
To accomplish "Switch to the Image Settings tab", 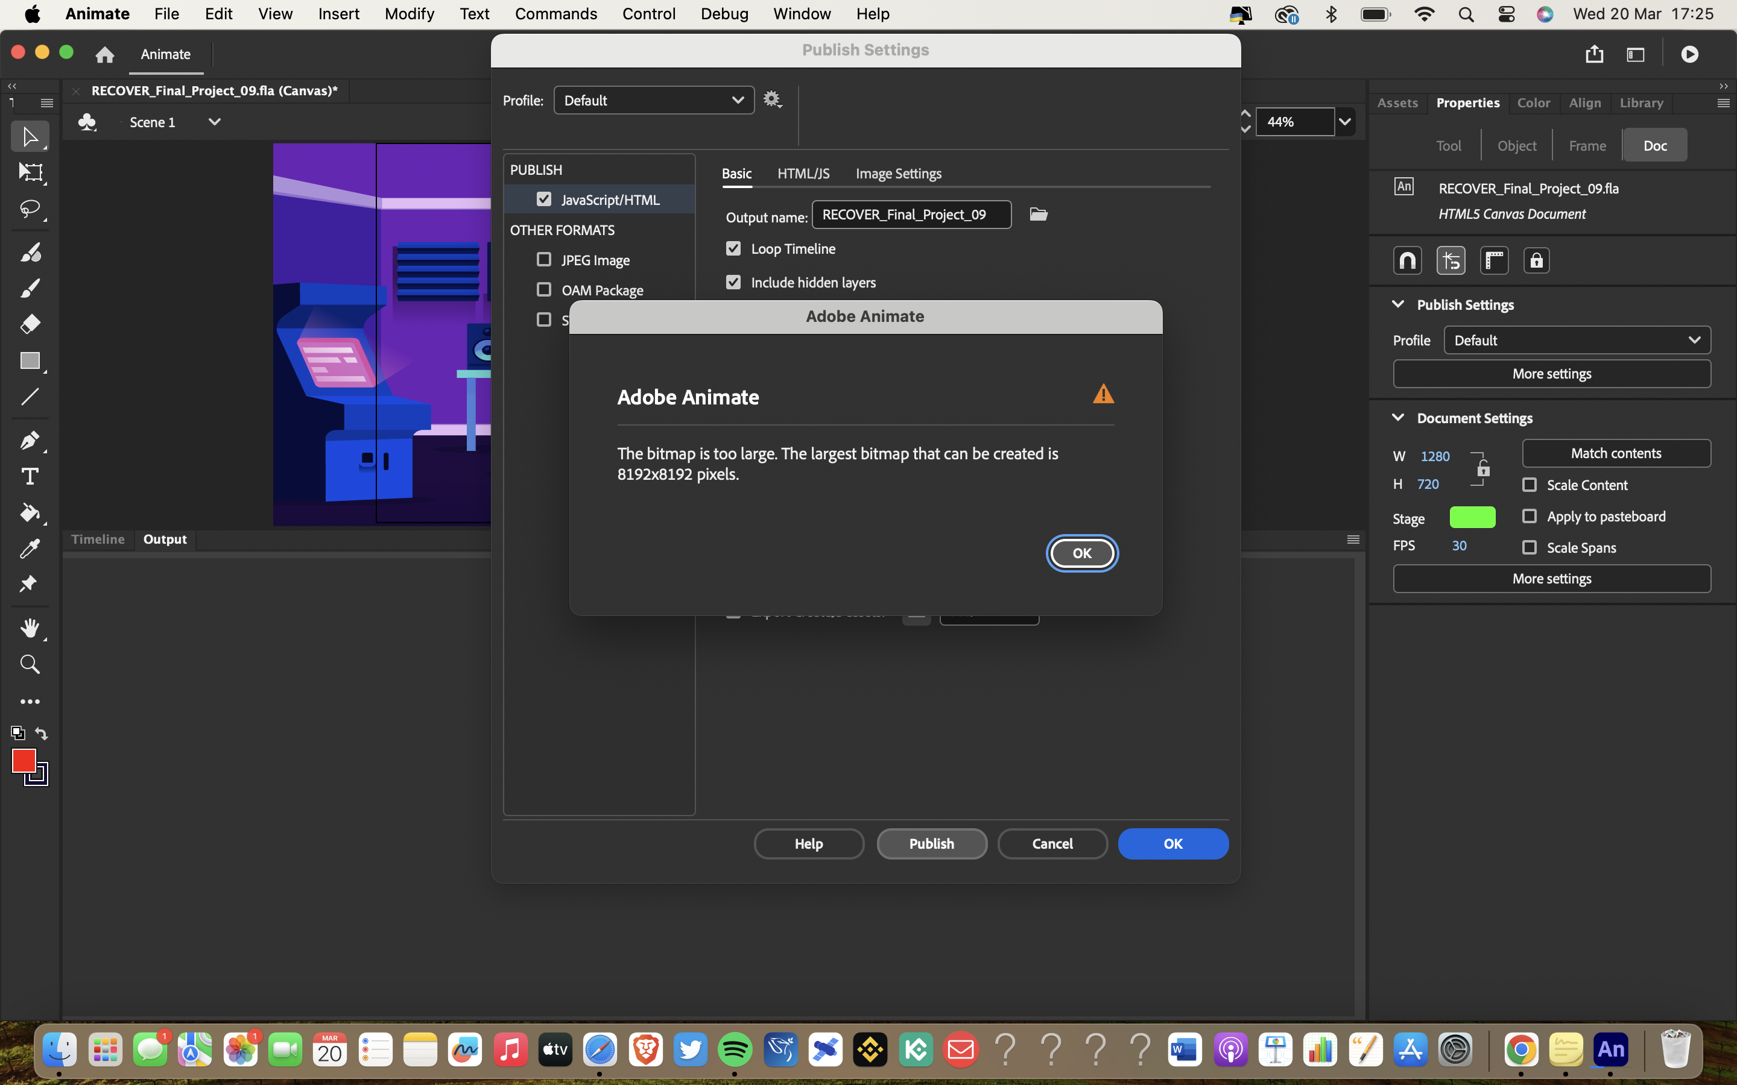I will point(898,173).
